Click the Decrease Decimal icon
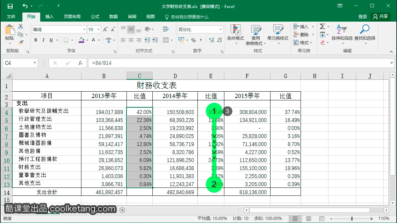This screenshot has width=397, height=223. [219, 40]
